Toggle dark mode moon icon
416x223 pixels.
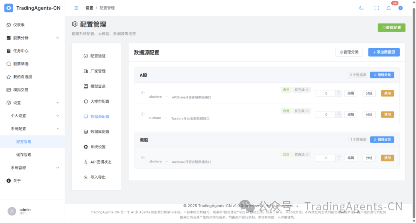(x=361, y=8)
